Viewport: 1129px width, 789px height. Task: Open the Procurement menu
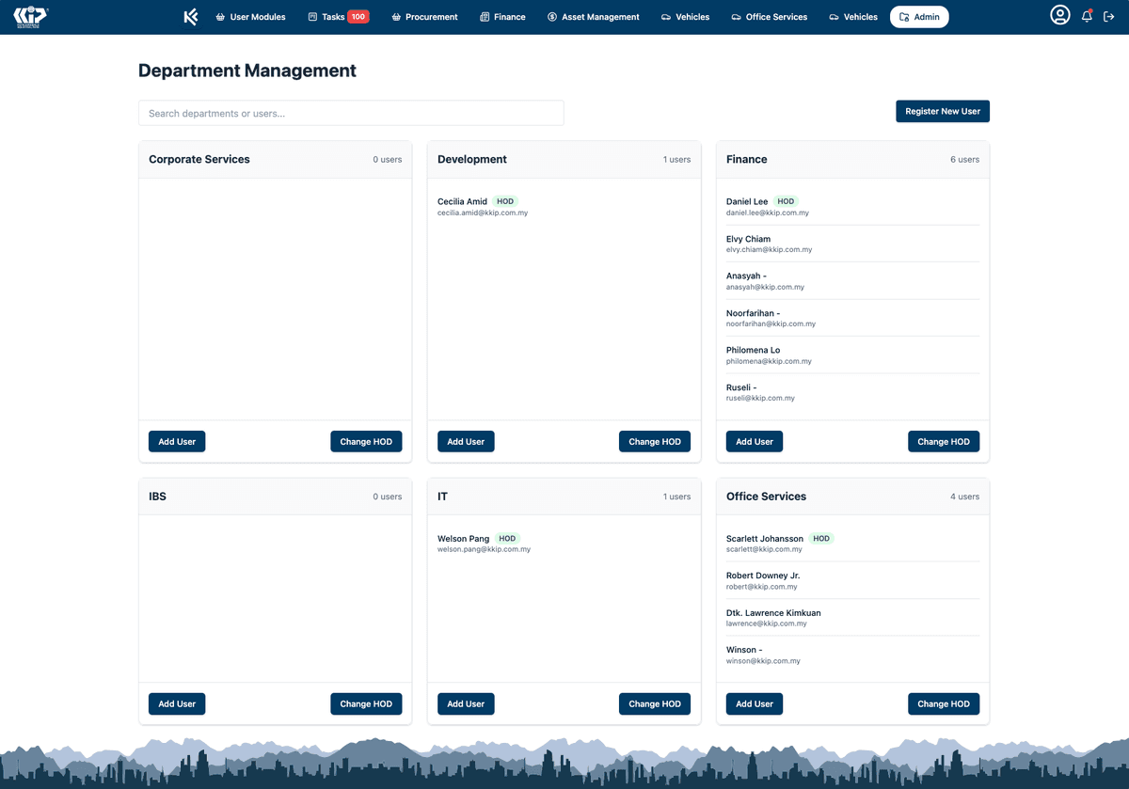(x=423, y=16)
